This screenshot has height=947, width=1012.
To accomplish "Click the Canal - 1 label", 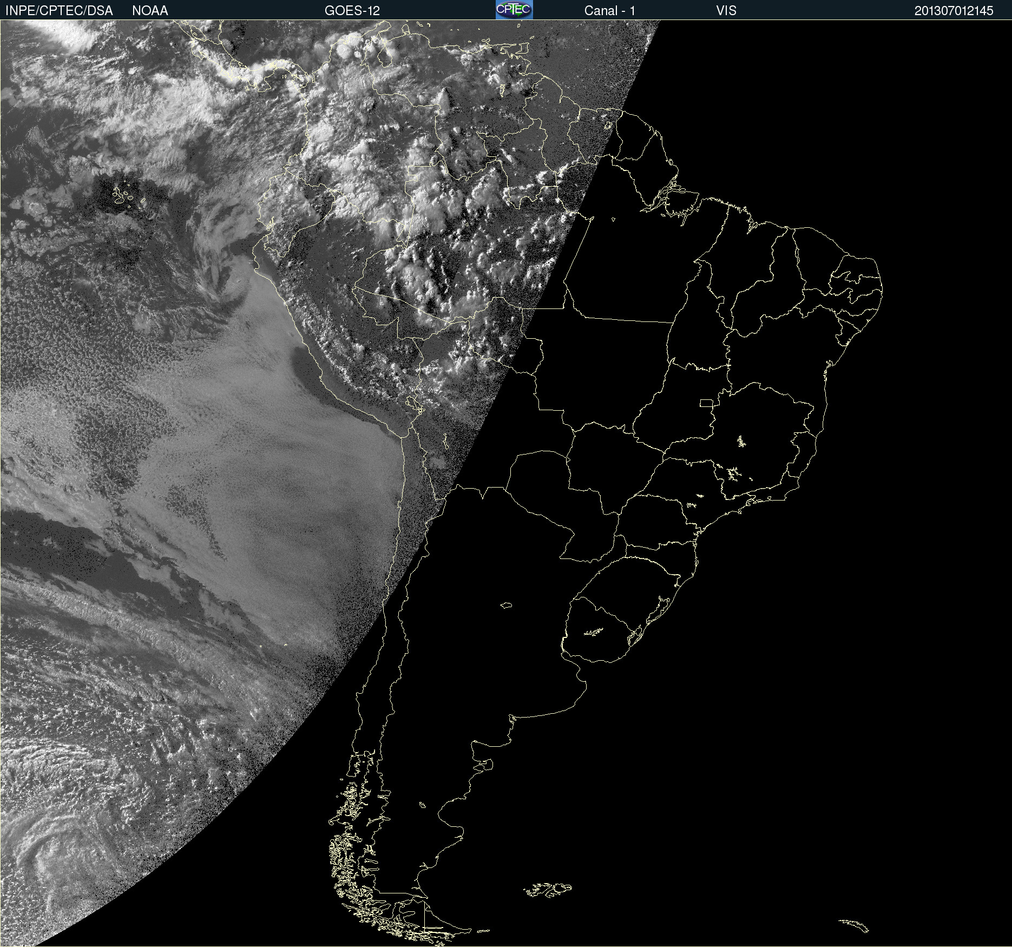I will pos(610,11).
